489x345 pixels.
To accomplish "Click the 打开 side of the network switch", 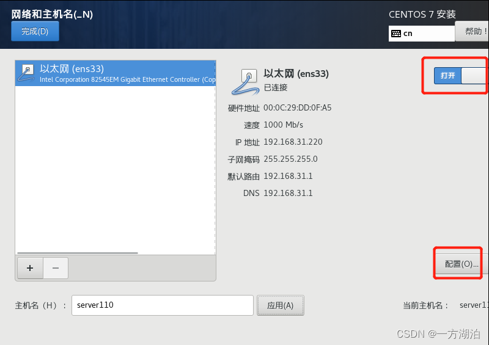I will [447, 76].
